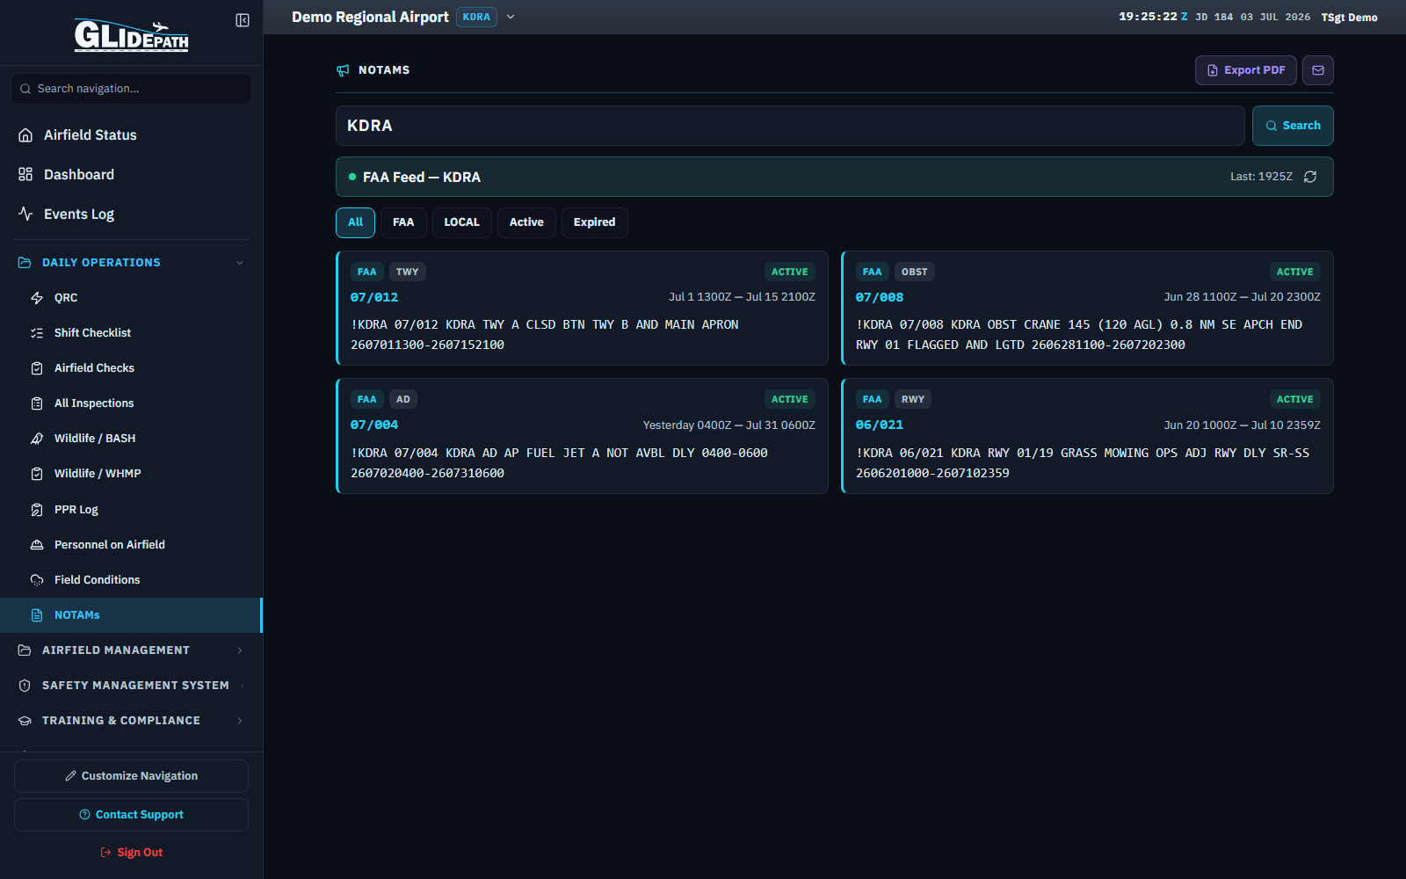Click the AD tag on NOTAM 07/004
1406x879 pixels.
coord(402,399)
